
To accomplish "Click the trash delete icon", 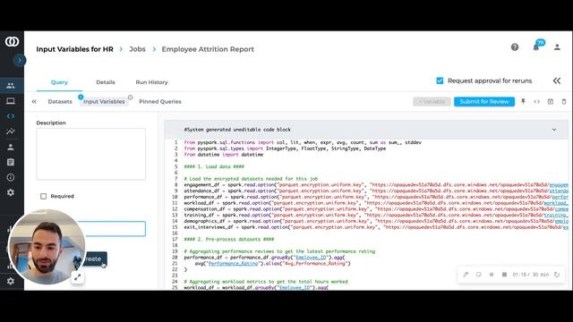I will point(564,101).
